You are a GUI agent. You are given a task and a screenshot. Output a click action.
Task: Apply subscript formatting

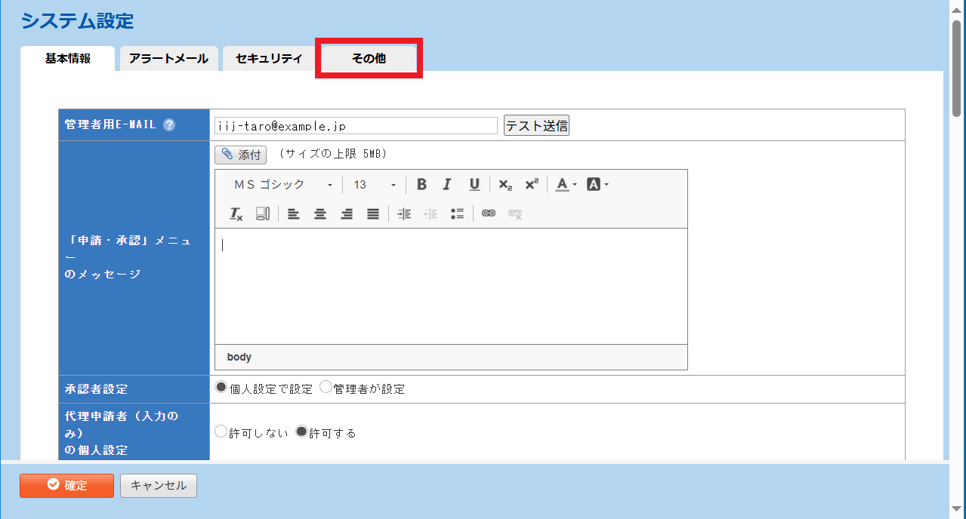505,185
